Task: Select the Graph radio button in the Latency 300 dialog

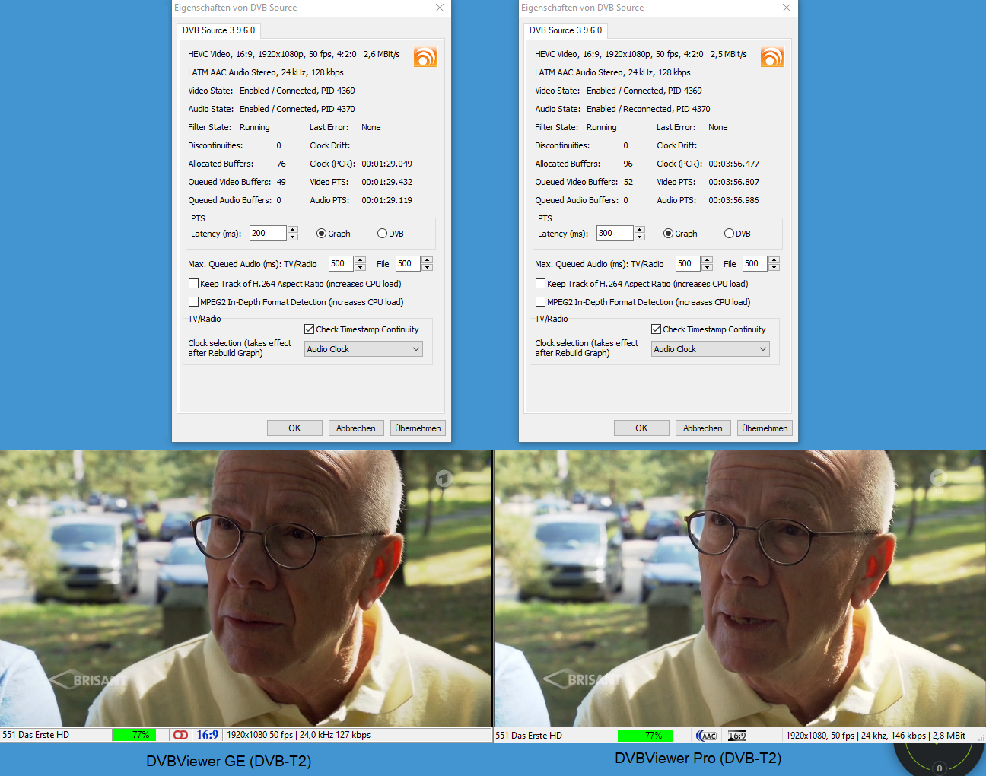Action: (x=668, y=234)
